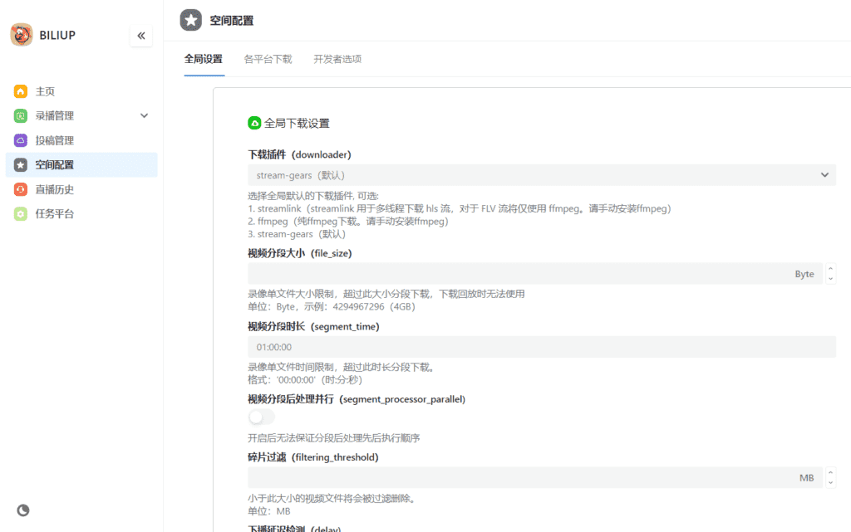Click the filtering_threshold stepper arrows

830,477
